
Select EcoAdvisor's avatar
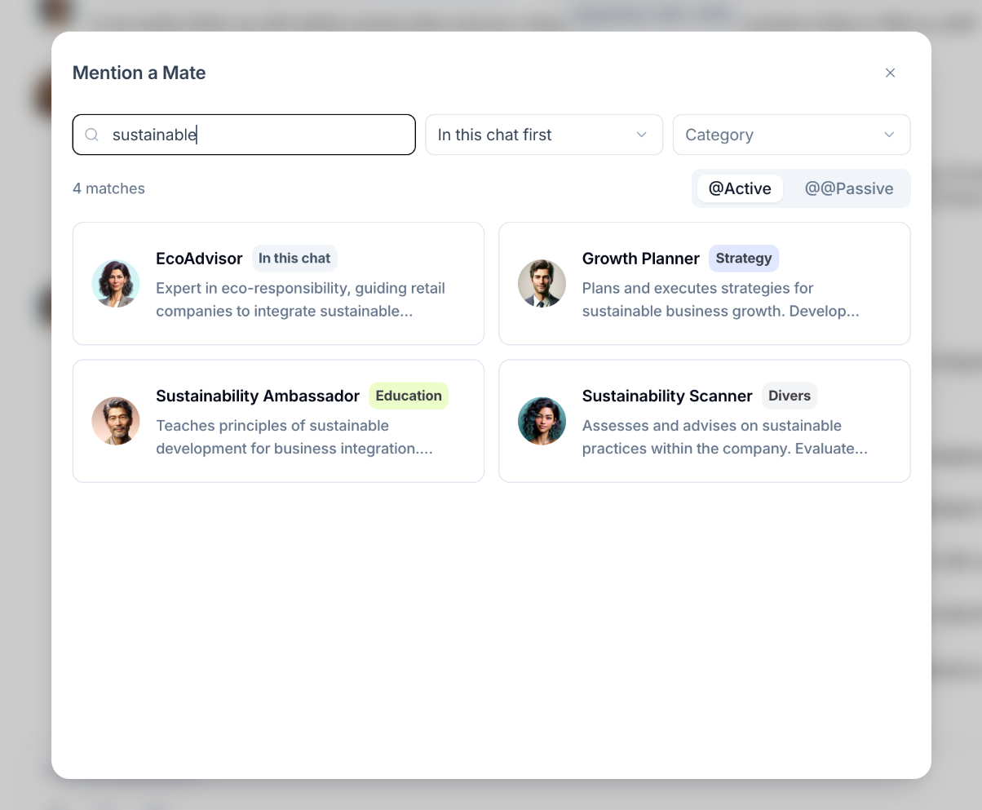pos(116,284)
